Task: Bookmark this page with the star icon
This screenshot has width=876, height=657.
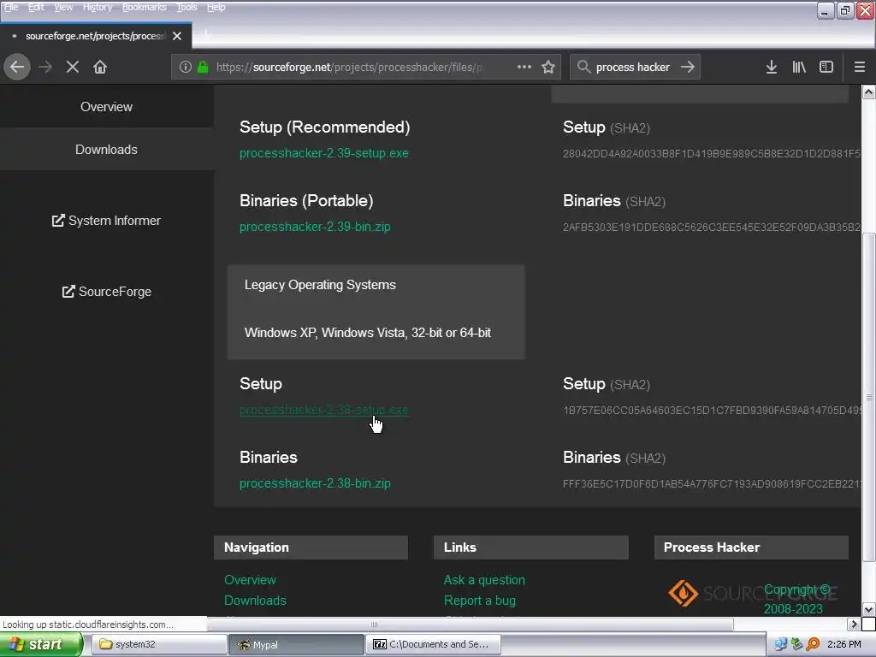Action: tap(548, 67)
